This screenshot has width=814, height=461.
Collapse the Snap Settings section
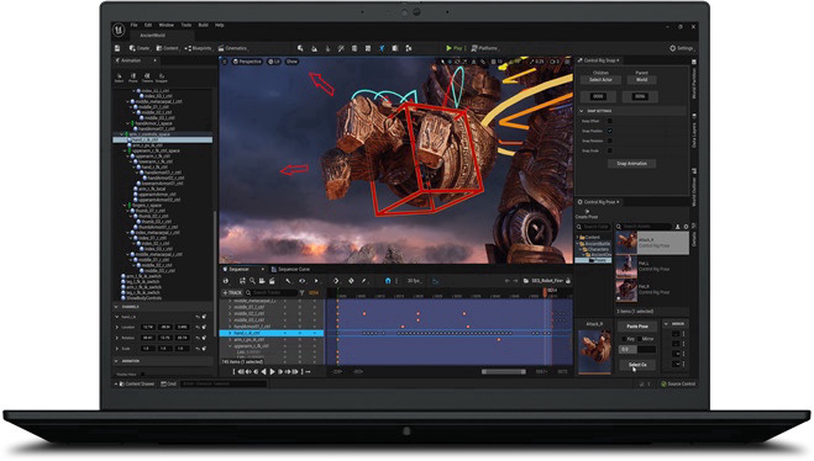pyautogui.click(x=581, y=111)
